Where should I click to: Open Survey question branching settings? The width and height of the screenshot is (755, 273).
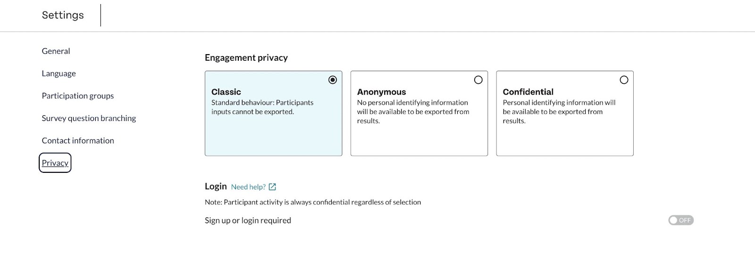89,118
